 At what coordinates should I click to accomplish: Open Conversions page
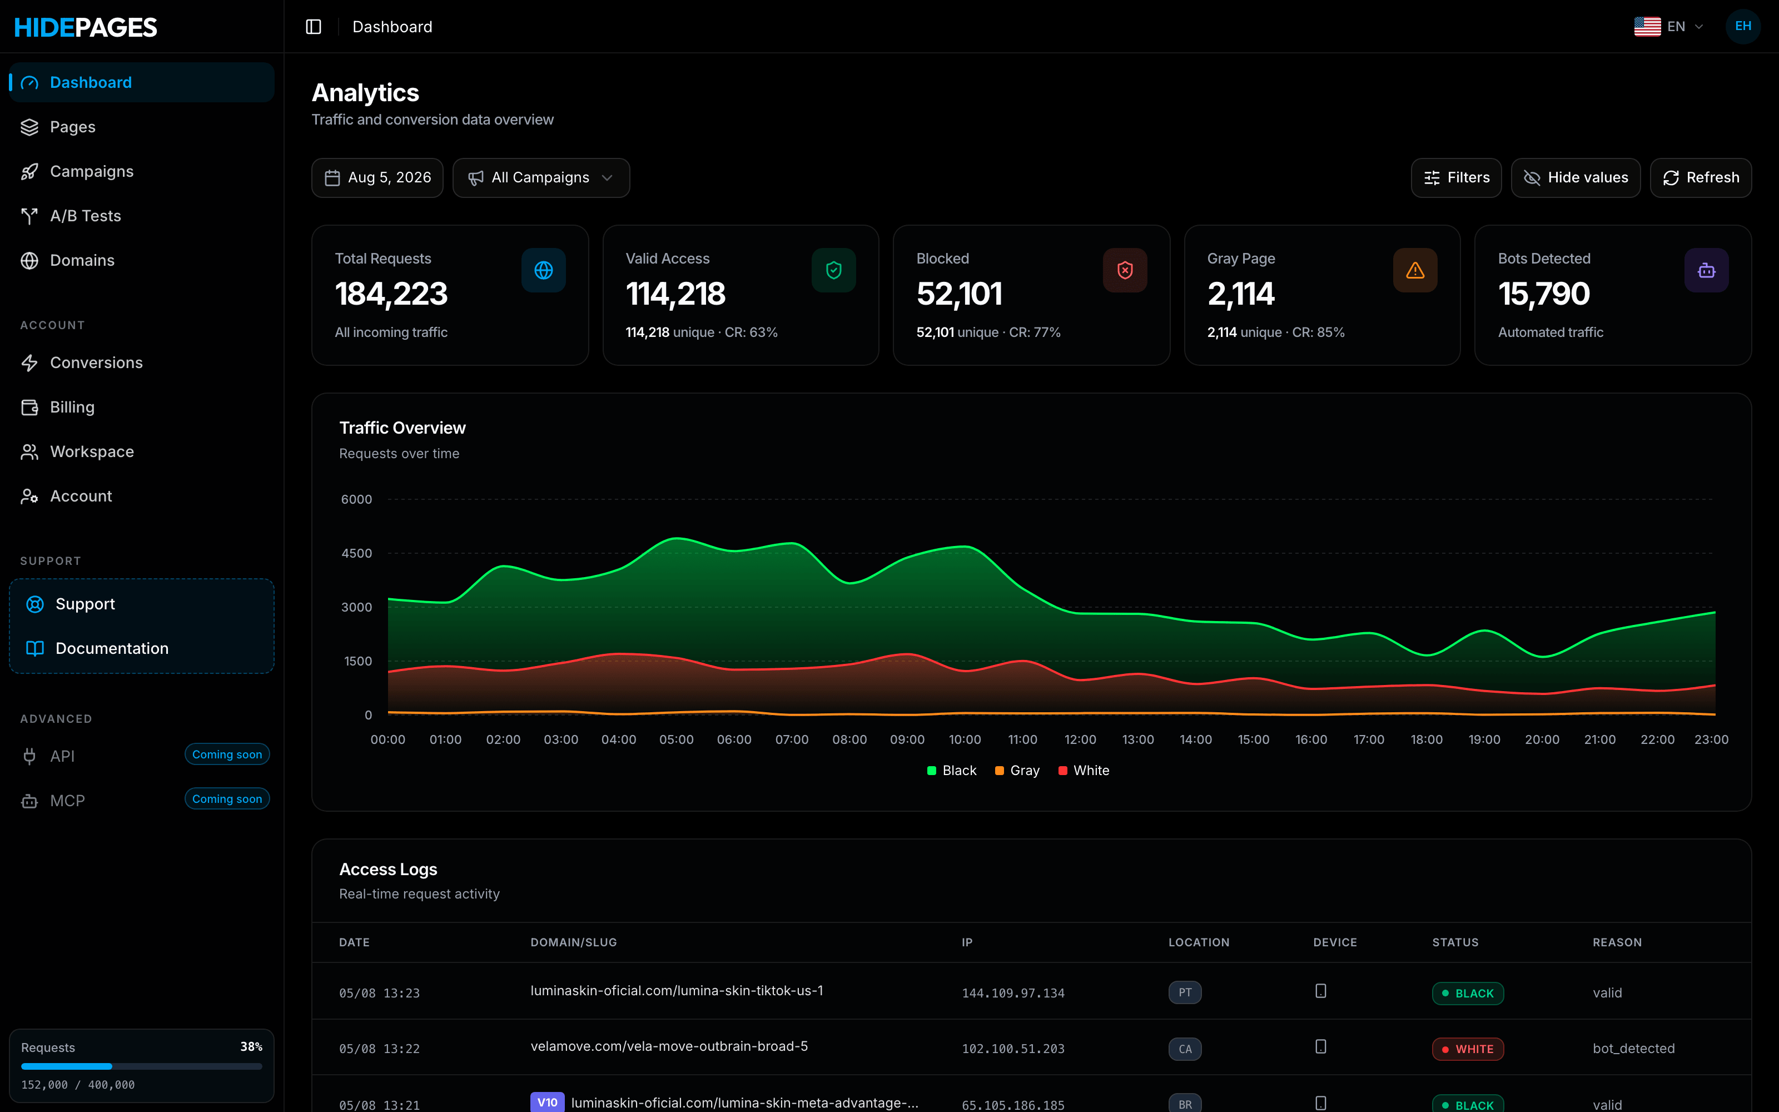point(141,363)
